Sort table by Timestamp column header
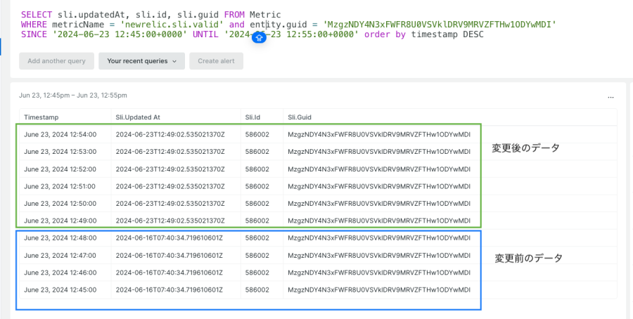Image resolution: width=633 pixels, height=319 pixels. 41,117
